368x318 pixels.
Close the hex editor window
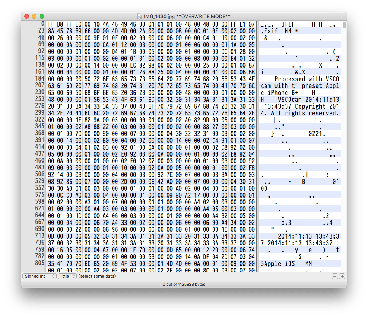tap(27, 16)
